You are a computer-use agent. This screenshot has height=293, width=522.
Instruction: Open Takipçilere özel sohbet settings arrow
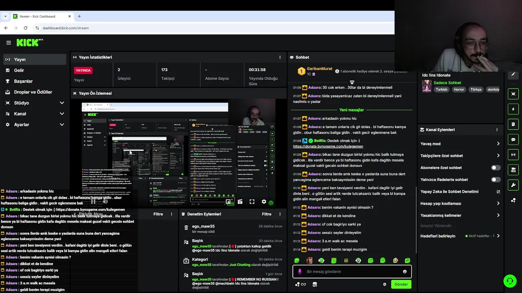[498, 155]
